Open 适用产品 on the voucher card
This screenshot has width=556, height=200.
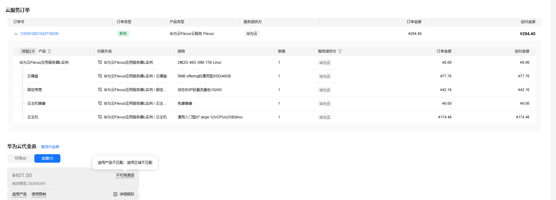point(19,194)
